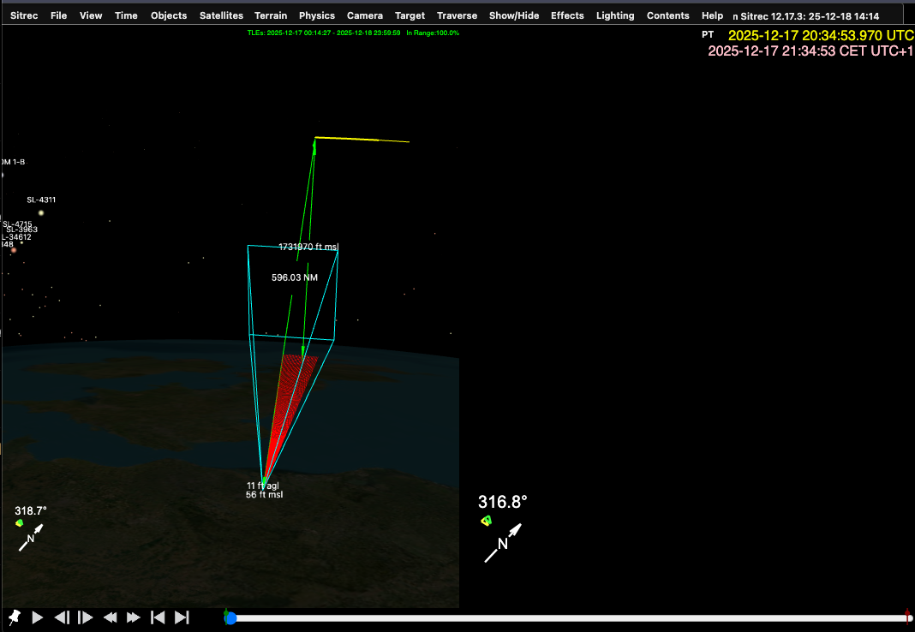This screenshot has height=632, width=915.
Task: Open the Satellites menu
Action: [221, 15]
